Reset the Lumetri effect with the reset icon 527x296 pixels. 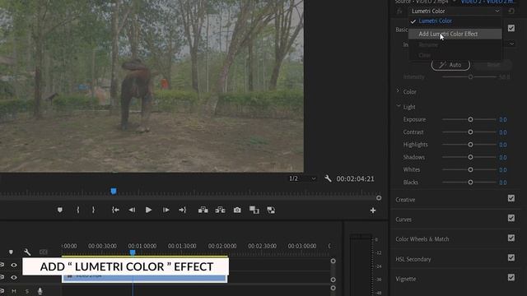coord(511,11)
